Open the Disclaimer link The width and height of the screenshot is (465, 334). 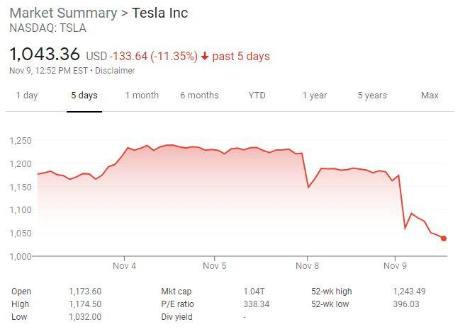[x=116, y=70]
